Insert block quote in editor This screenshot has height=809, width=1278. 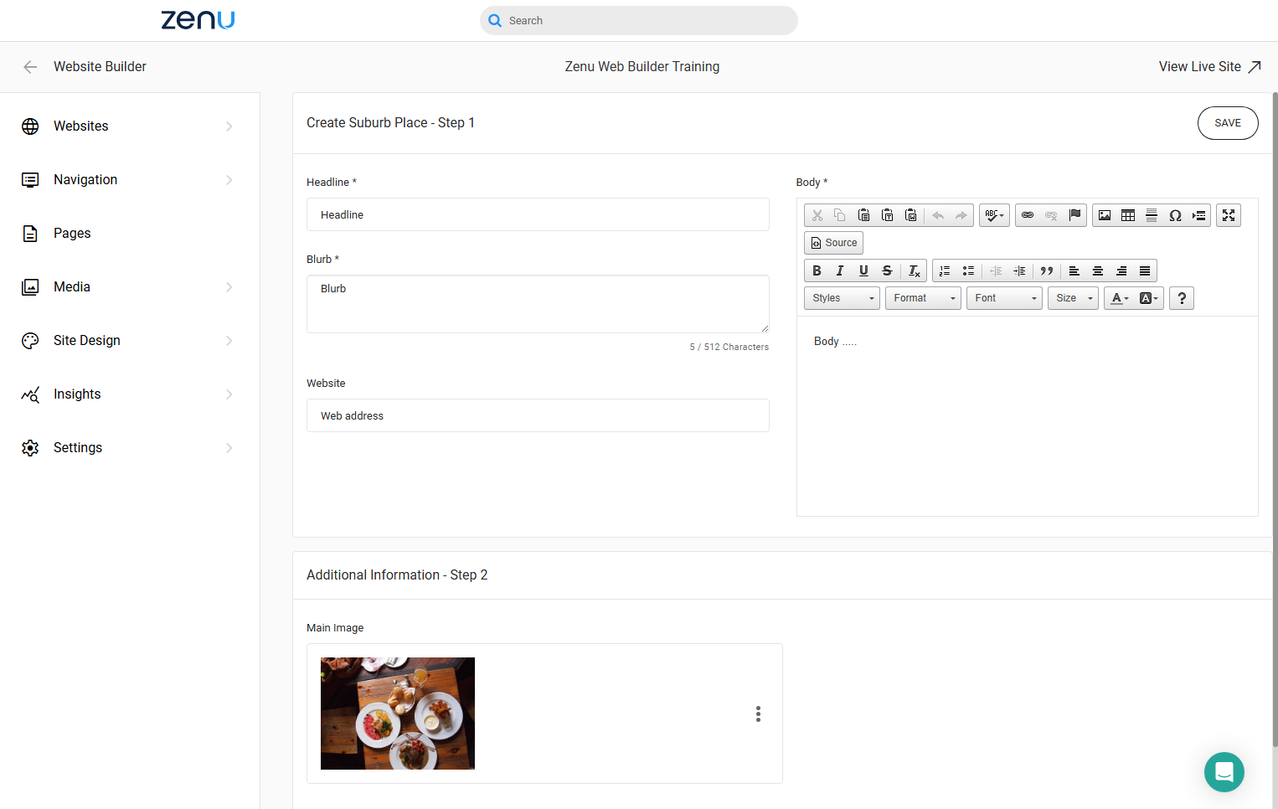pyautogui.click(x=1046, y=271)
